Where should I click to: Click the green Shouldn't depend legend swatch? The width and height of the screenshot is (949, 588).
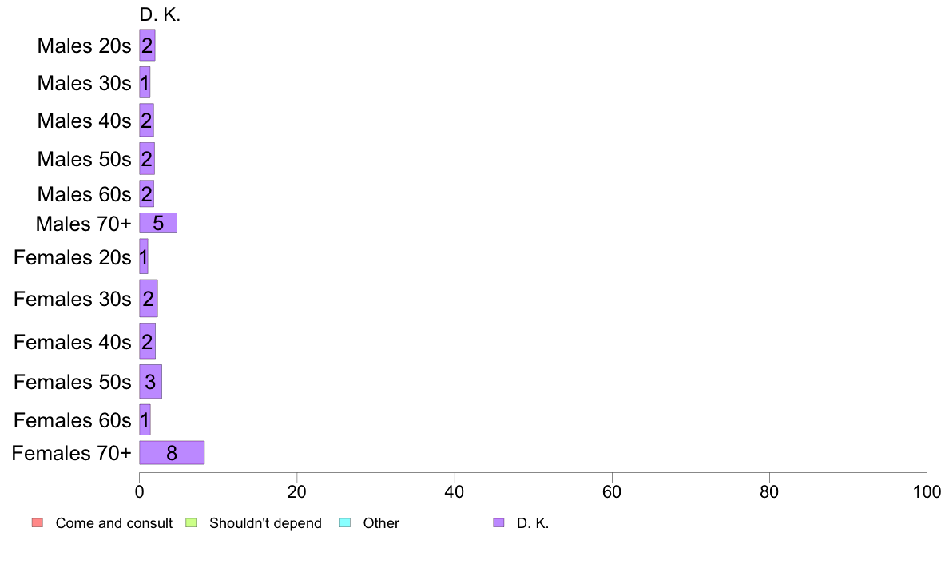tap(191, 522)
